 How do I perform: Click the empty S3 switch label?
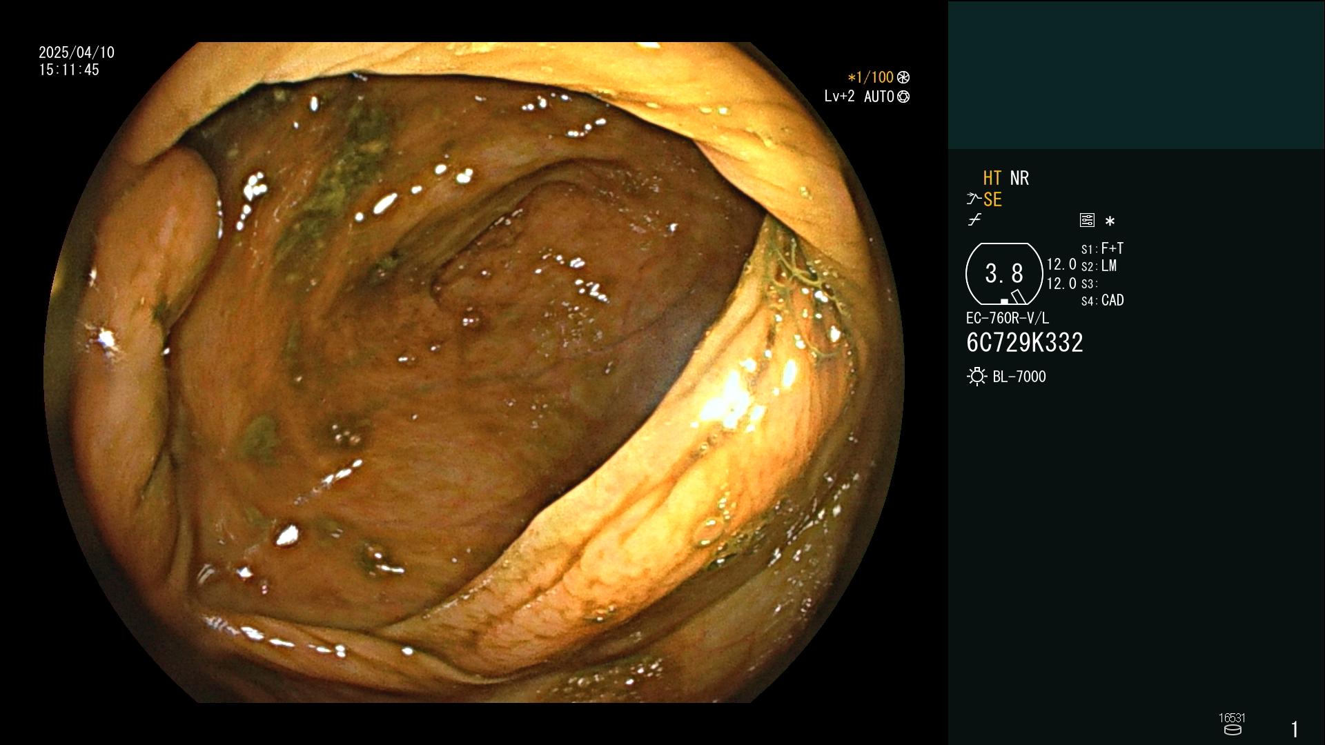point(1089,284)
